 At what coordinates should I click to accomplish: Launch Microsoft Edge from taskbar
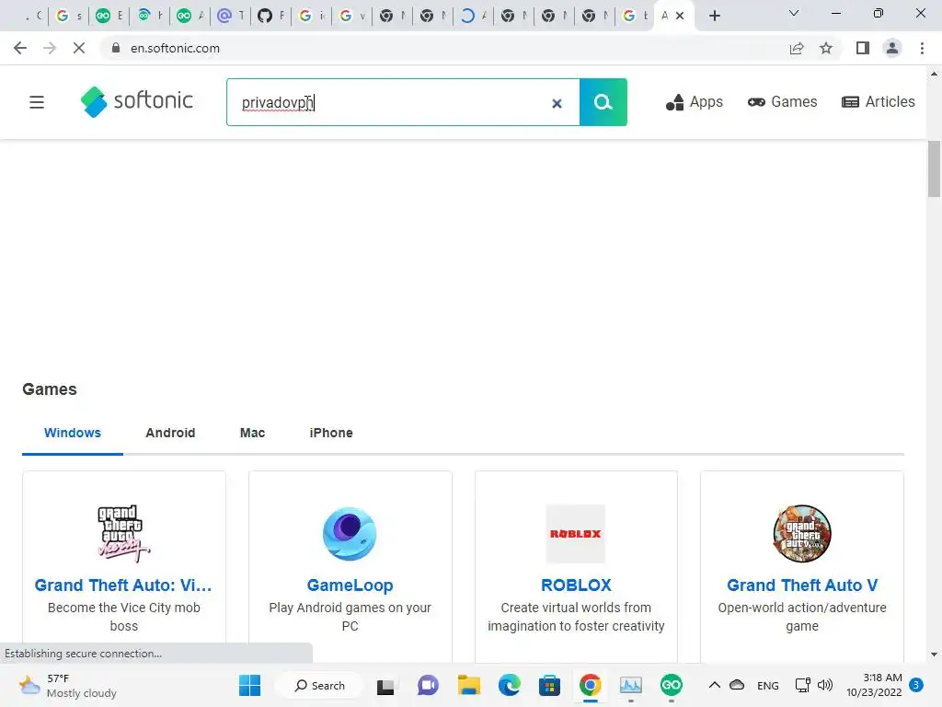(x=510, y=685)
